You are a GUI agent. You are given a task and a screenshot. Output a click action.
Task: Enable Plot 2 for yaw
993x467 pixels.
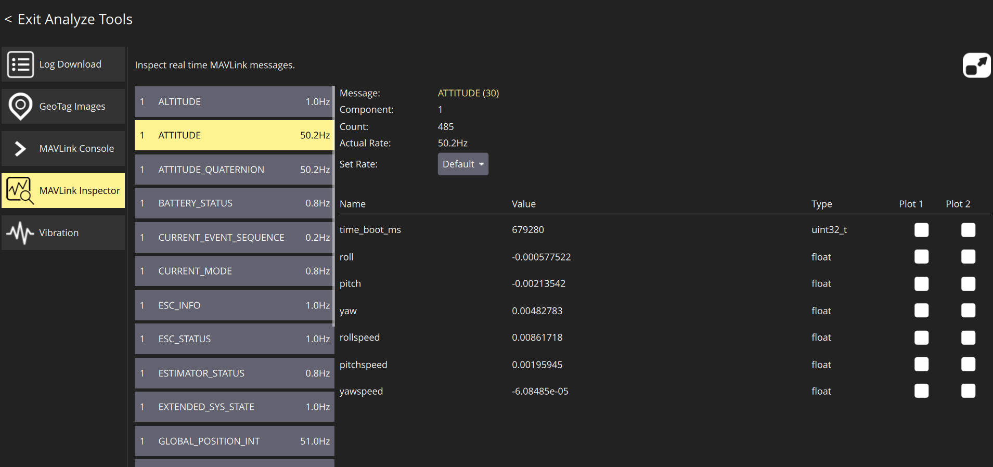pyautogui.click(x=968, y=311)
